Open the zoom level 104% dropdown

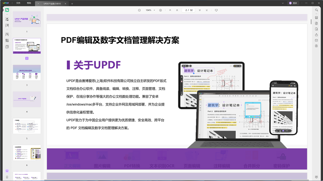click(x=150, y=10)
